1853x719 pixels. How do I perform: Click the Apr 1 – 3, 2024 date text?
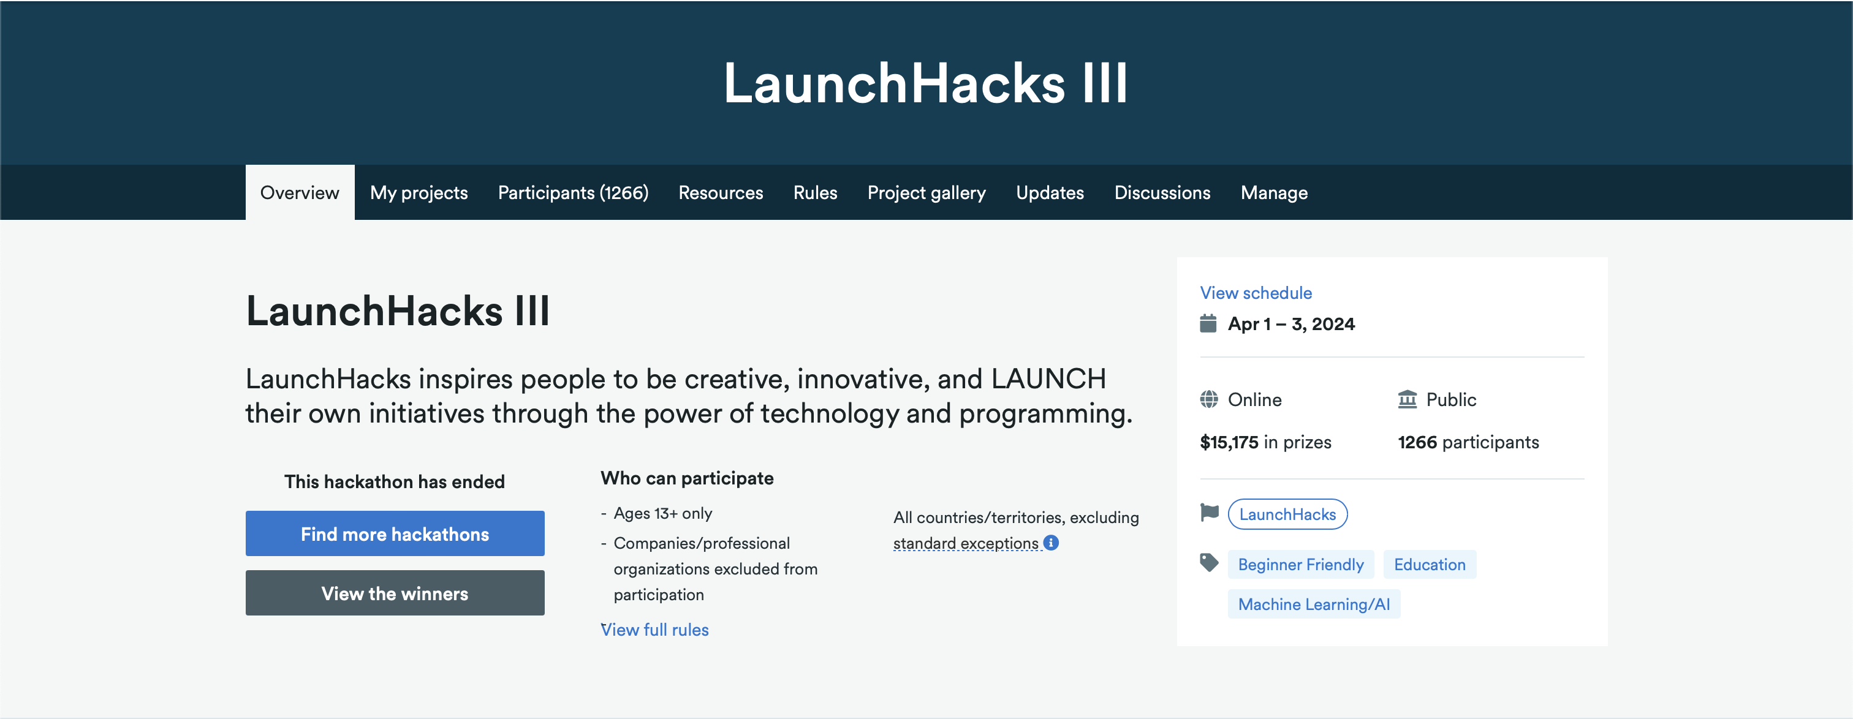click(1291, 324)
